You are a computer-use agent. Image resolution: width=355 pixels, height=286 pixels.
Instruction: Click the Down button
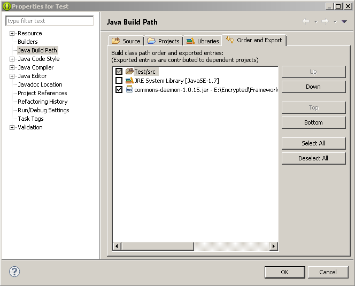tap(314, 87)
